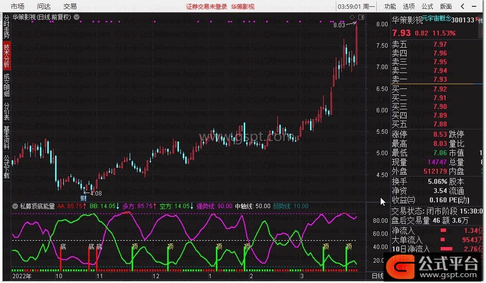Click the 财 marker under the candlesticks
Screen dimensions: 486x283
coord(83,198)
